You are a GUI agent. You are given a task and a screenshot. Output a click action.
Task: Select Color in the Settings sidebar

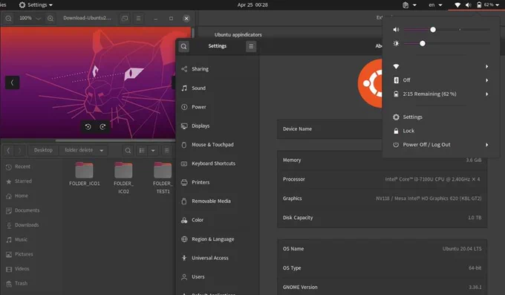coord(218,220)
